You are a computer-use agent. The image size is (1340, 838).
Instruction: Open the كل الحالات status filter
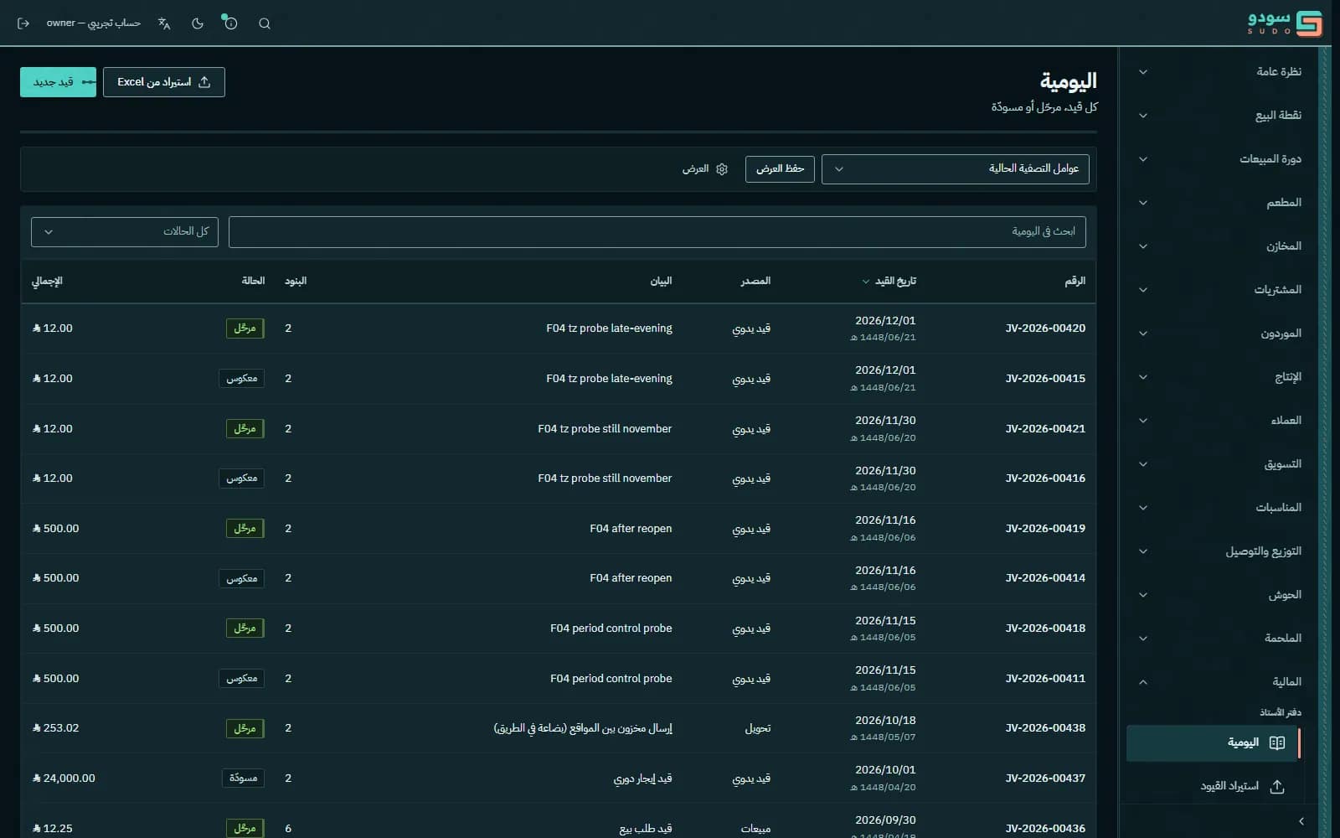[x=125, y=232]
